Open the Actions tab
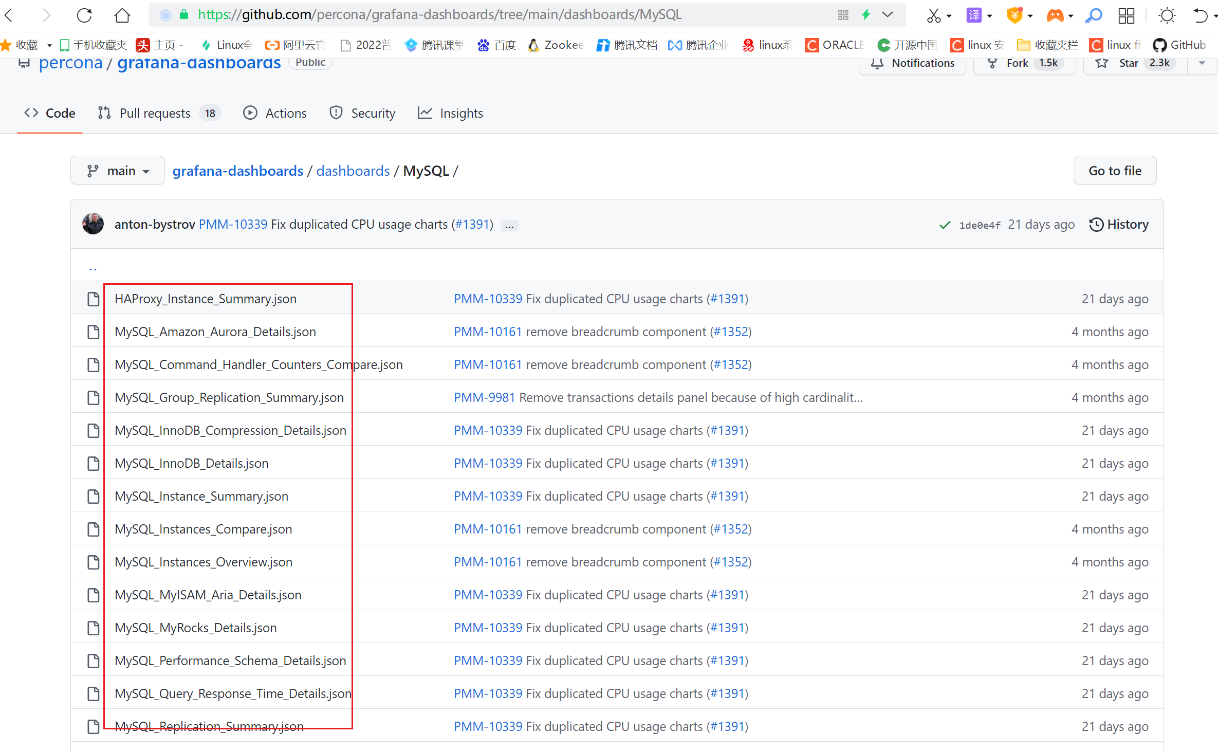This screenshot has width=1218, height=752. (275, 113)
